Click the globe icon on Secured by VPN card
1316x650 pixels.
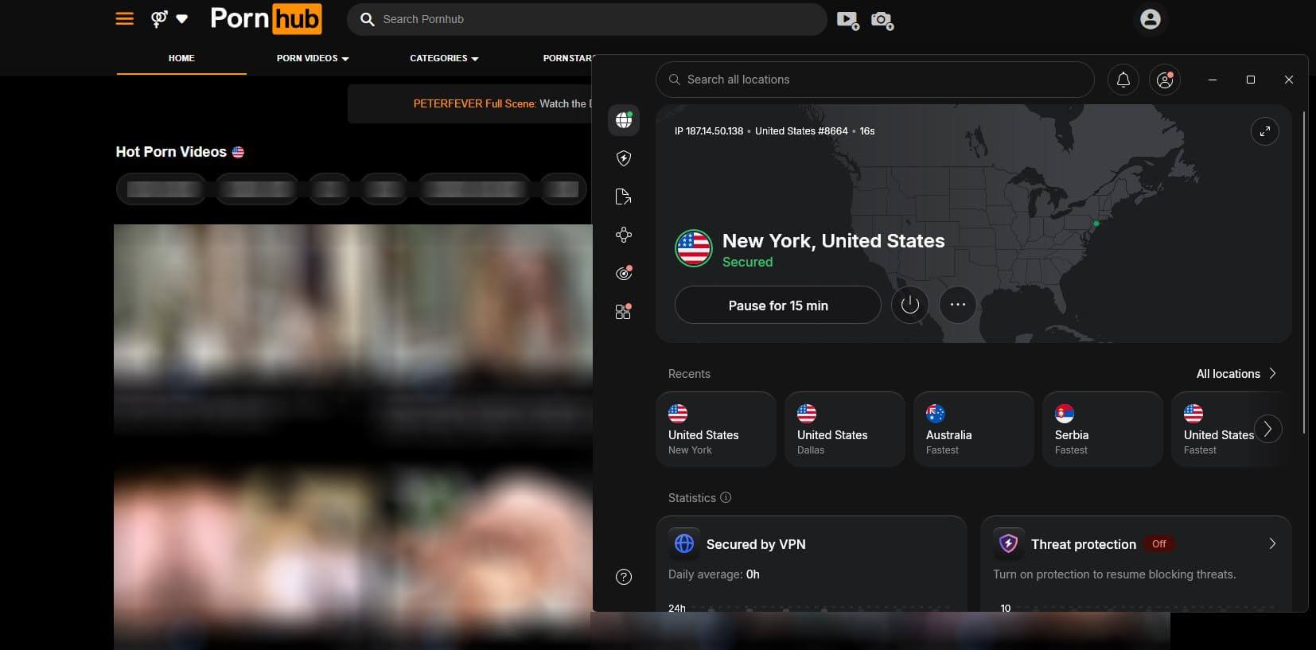684,543
